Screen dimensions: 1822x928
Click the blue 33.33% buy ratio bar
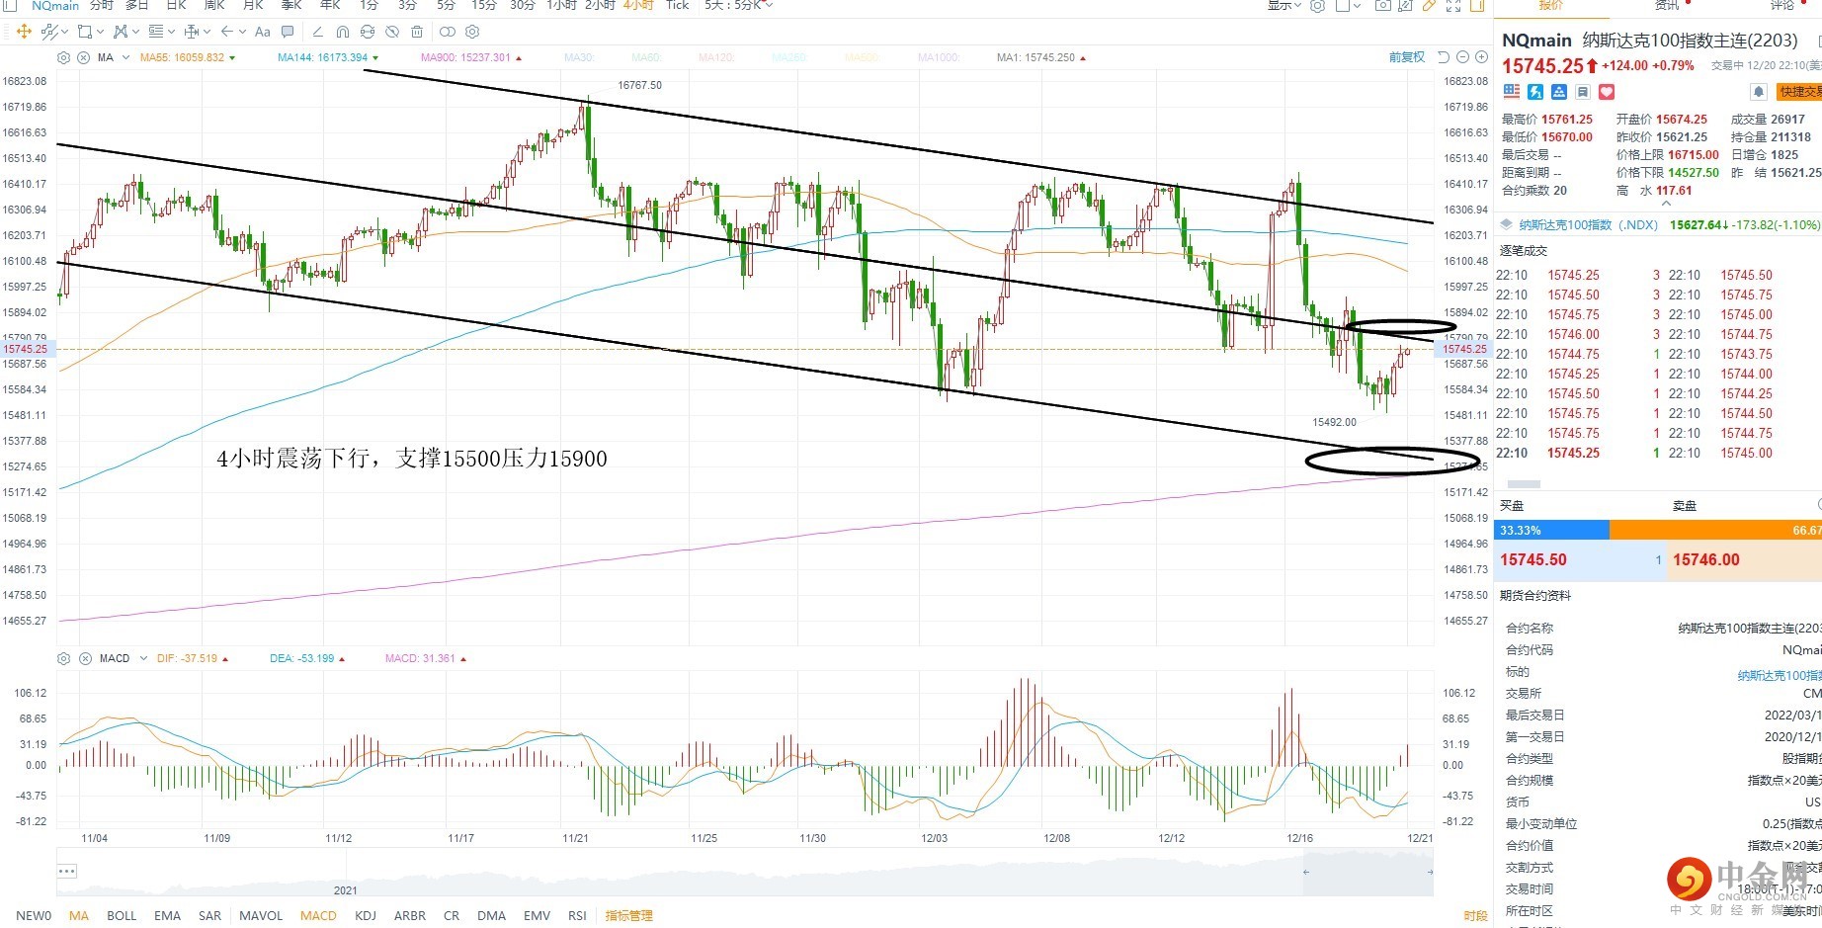coord(1552,531)
